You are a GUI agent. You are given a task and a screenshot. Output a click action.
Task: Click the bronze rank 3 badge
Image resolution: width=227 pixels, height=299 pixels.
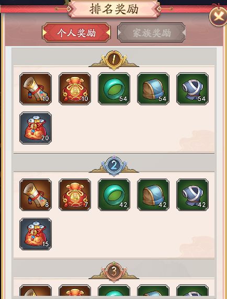114,272
